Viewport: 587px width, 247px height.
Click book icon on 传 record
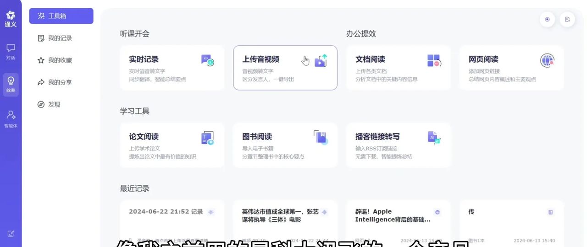(x=551, y=212)
